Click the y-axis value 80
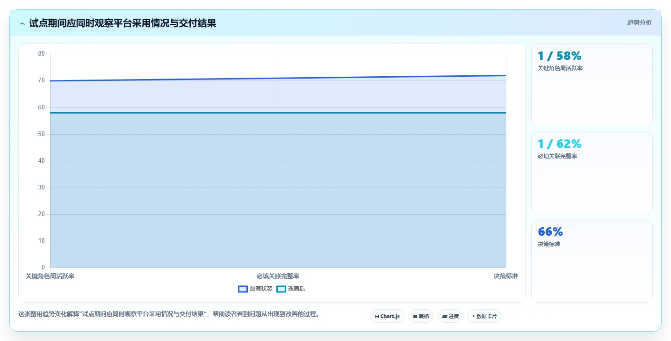The image size is (671, 341). 41,54
